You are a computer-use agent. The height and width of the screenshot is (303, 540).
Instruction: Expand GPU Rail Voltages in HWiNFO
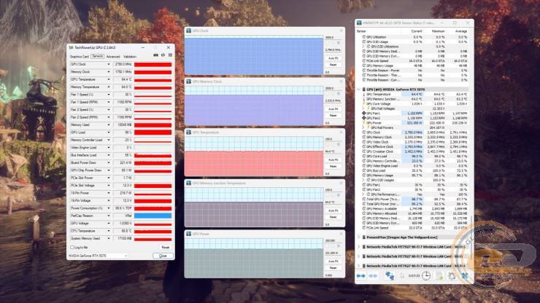(x=363, y=109)
